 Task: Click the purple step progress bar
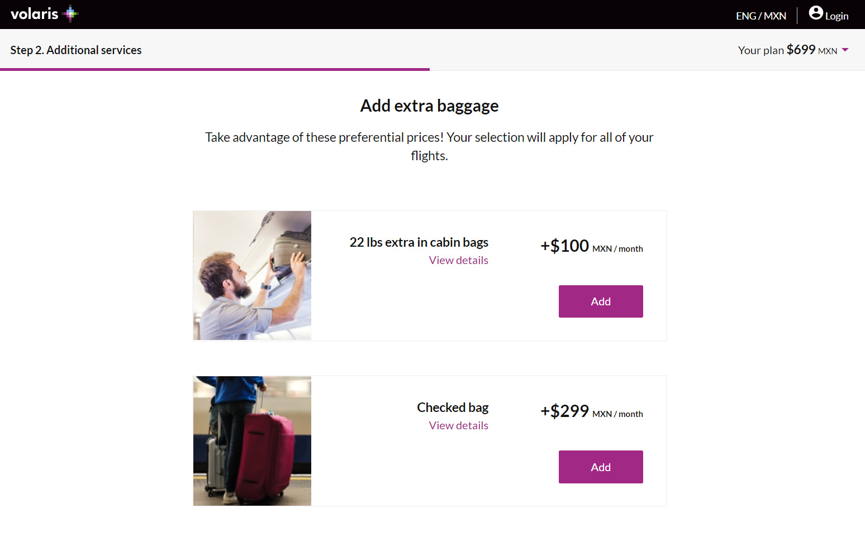pos(215,69)
